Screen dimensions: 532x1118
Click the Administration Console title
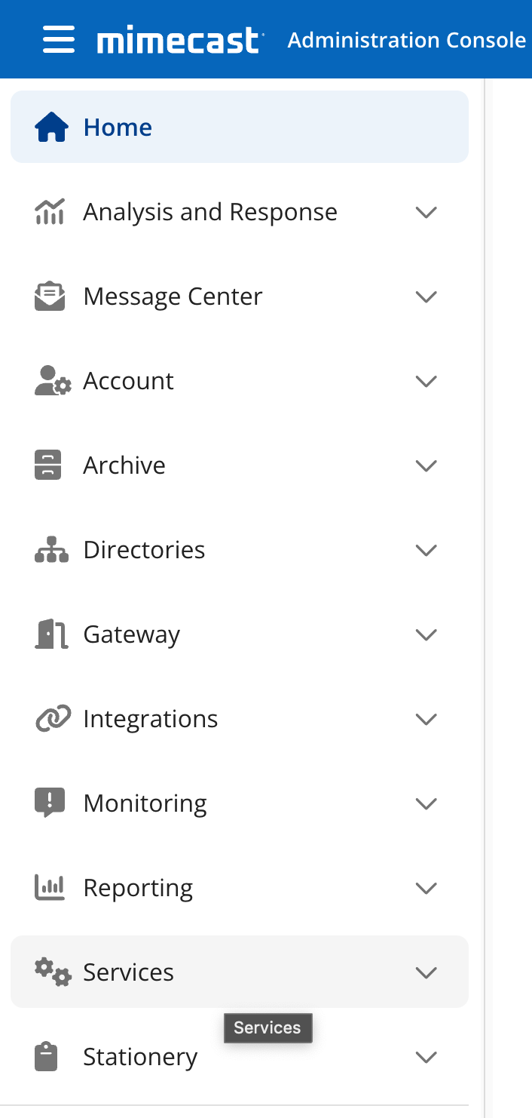[x=407, y=40]
